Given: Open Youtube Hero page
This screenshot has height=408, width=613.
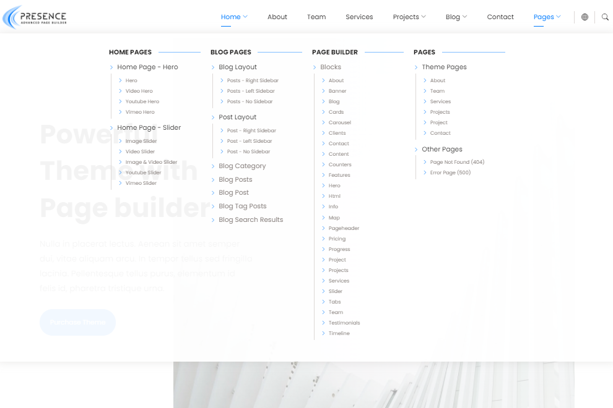Looking at the screenshot, I should coord(142,101).
